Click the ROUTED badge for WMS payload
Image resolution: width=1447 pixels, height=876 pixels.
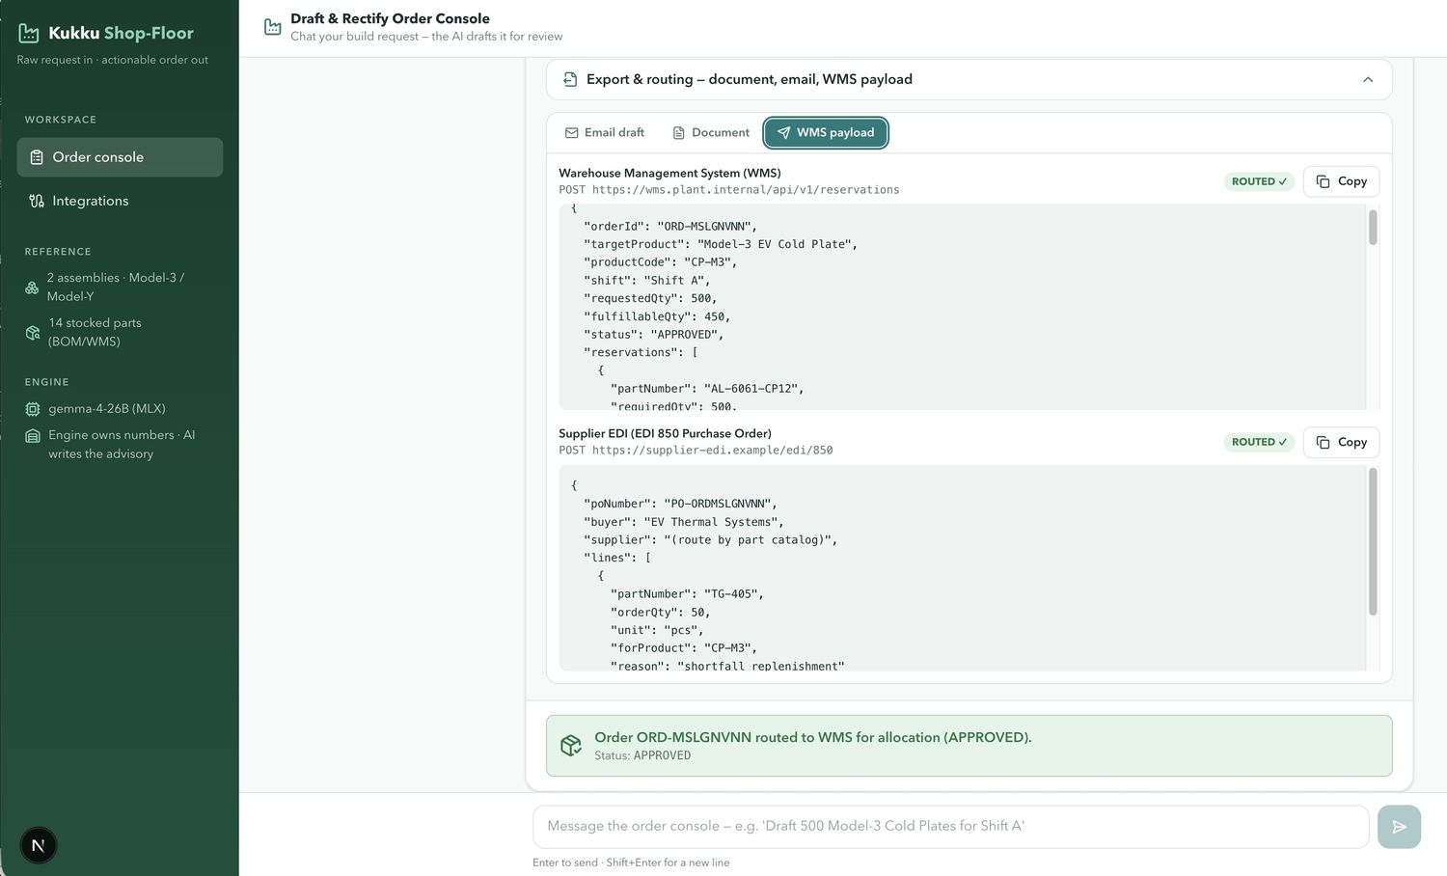pyautogui.click(x=1259, y=181)
